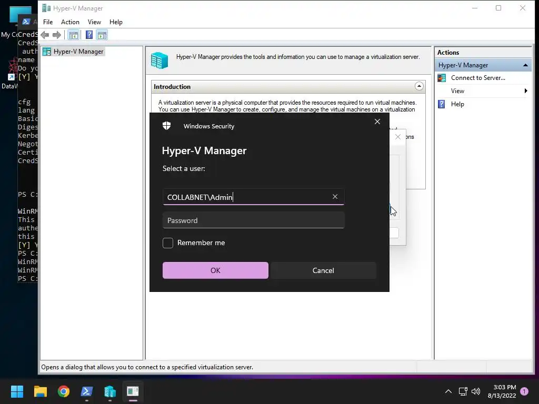
Task: Focus the Password field
Action: click(x=253, y=220)
